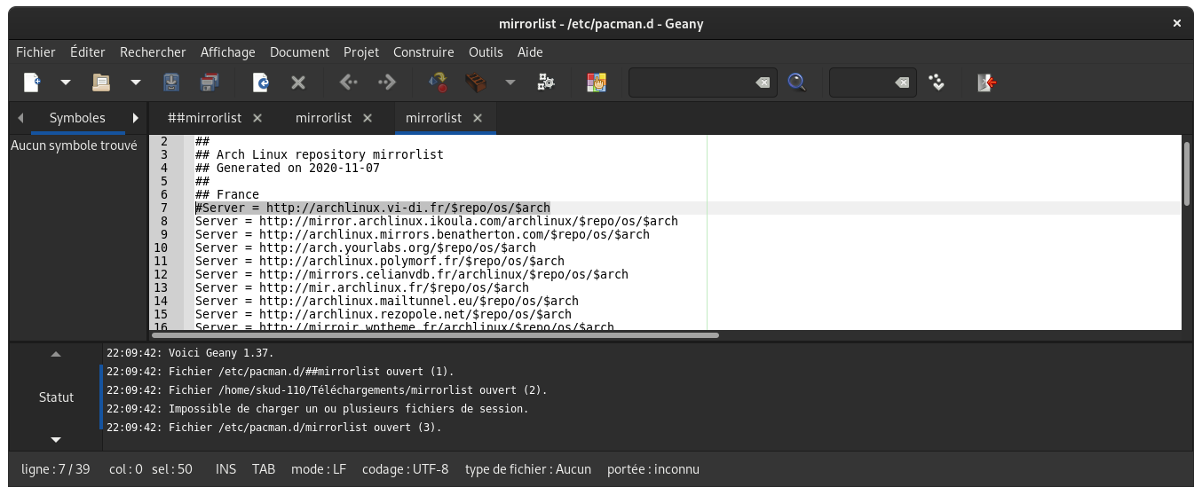Show next sidebar tab with right arrow

(136, 118)
